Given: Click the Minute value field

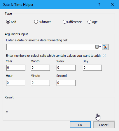Looking at the screenshot, I should [40, 83].
